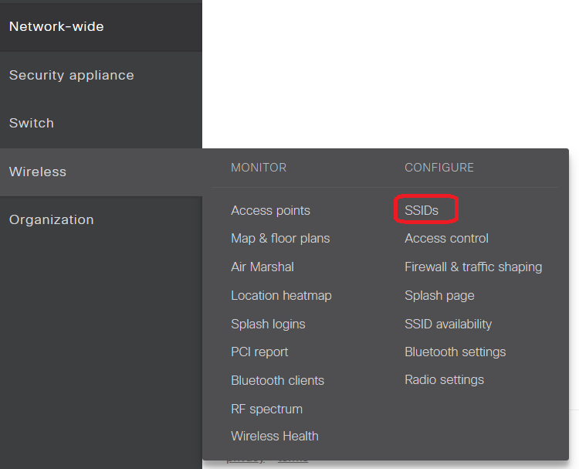Open SSID availability settings
Viewport: 579px width, 469px height.
[x=448, y=324]
